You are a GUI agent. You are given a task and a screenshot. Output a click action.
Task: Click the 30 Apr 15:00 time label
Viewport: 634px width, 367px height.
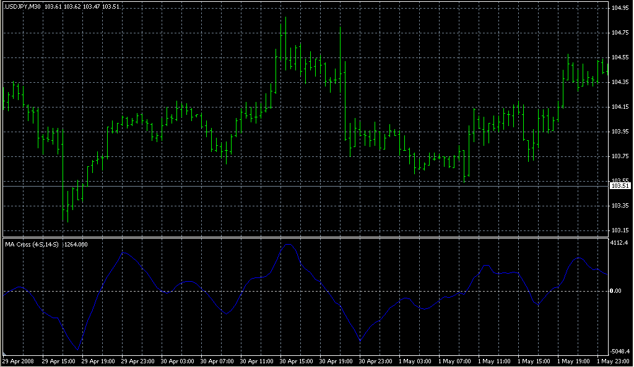pos(297,361)
